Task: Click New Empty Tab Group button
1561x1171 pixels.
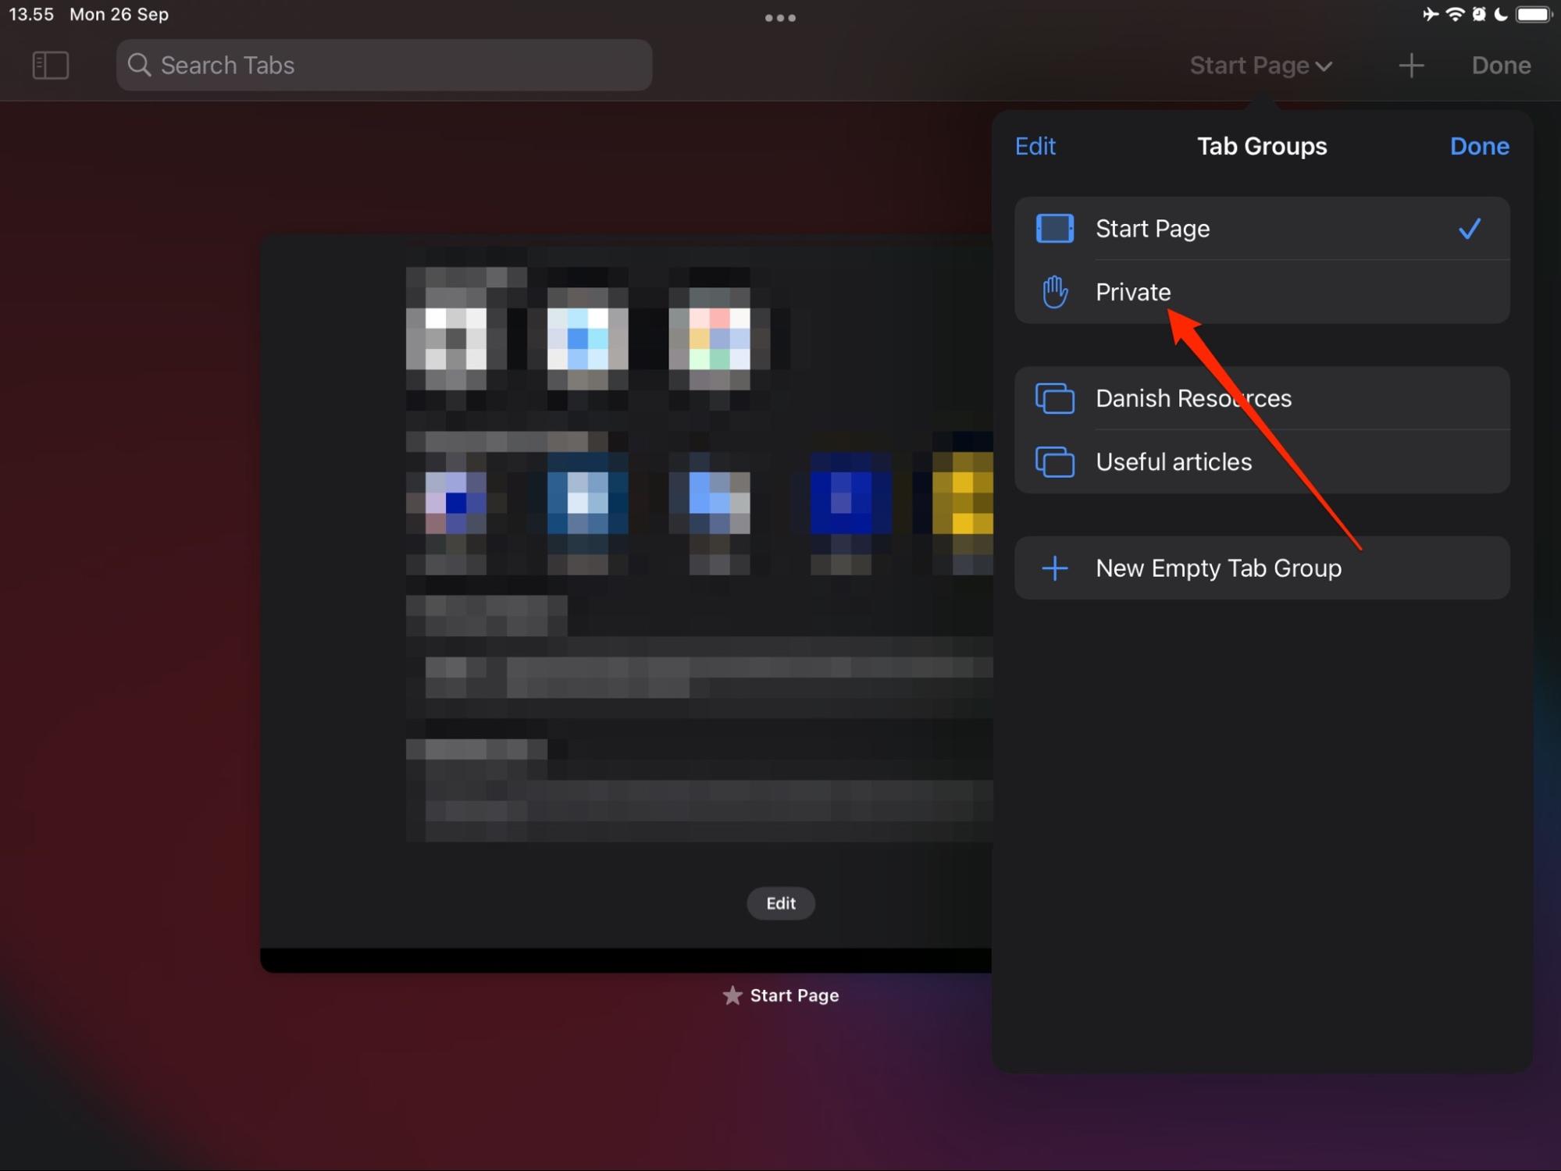Action: (x=1261, y=567)
